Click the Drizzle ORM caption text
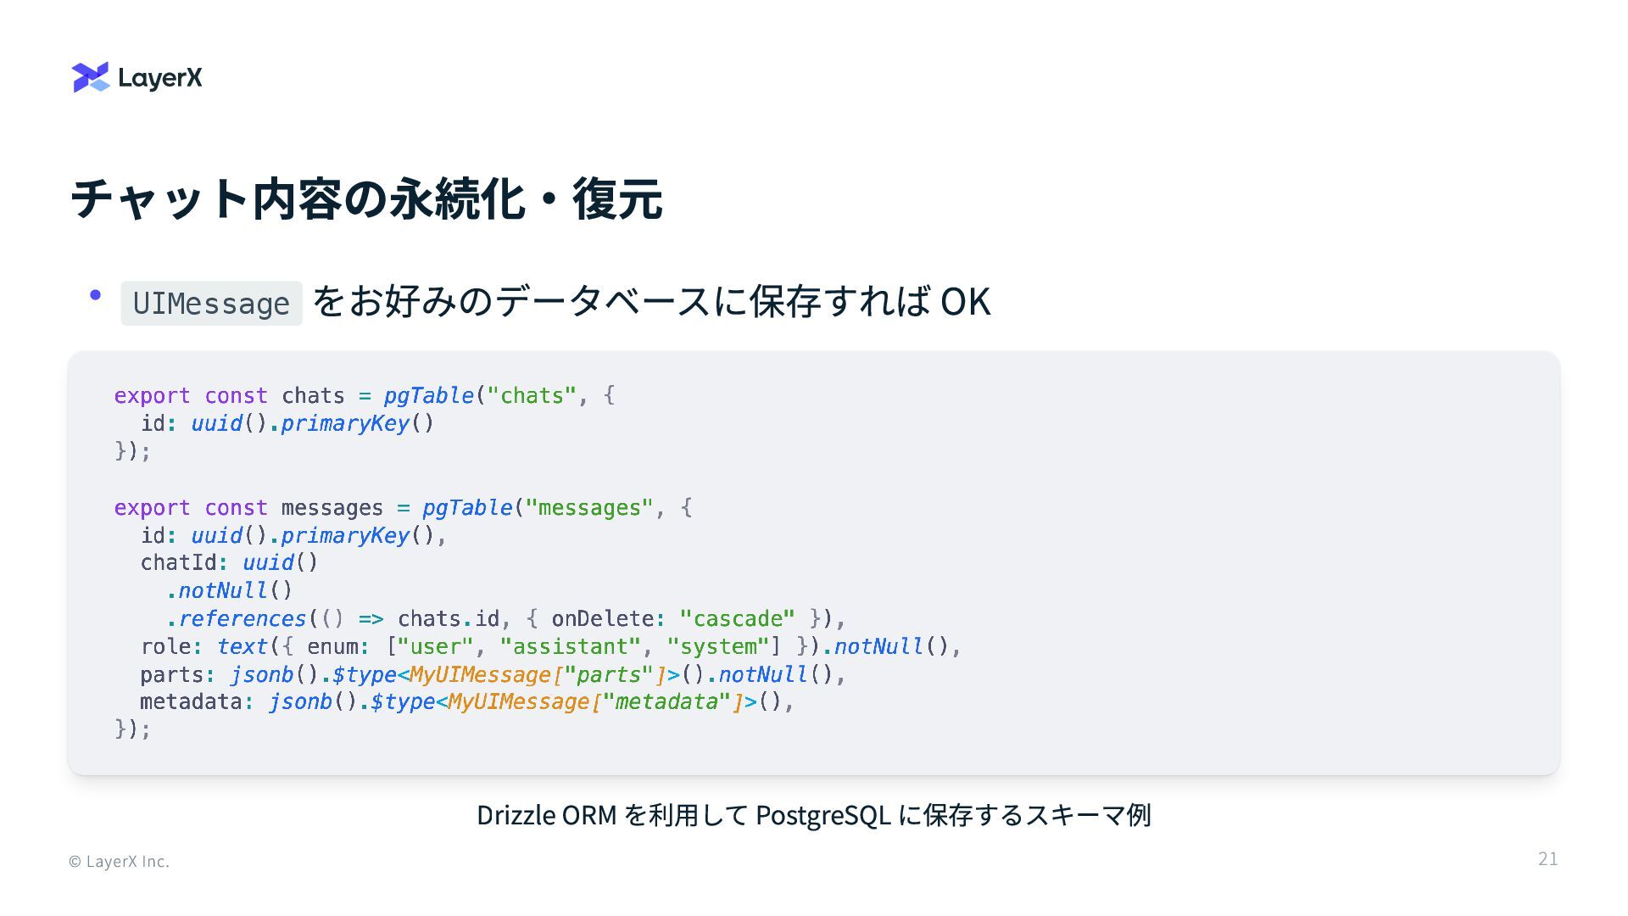 [x=814, y=815]
